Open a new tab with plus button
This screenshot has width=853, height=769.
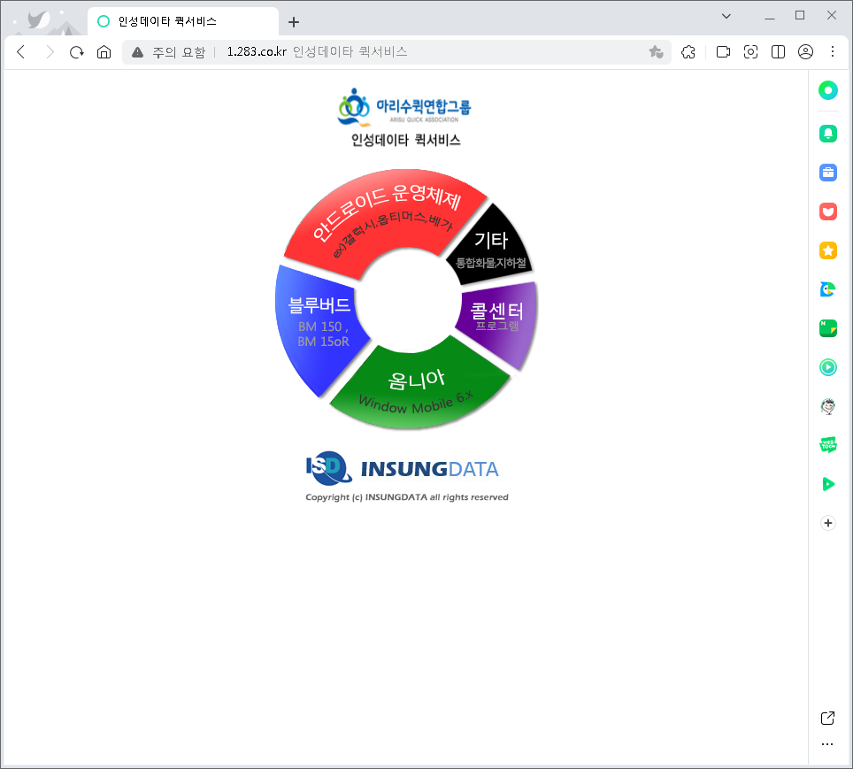[294, 22]
